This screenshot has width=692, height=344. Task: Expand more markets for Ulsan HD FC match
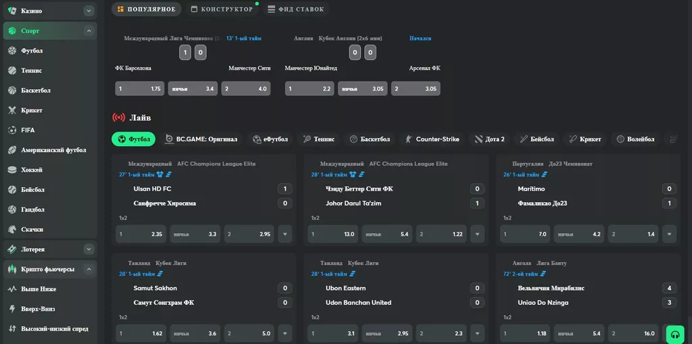285,234
